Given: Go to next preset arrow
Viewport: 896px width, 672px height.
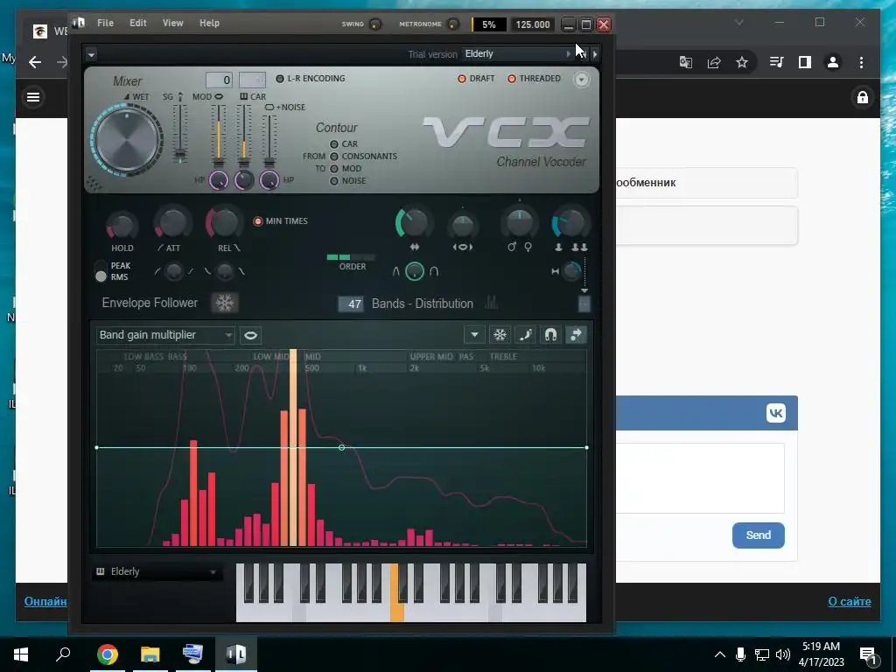Looking at the screenshot, I should 595,54.
